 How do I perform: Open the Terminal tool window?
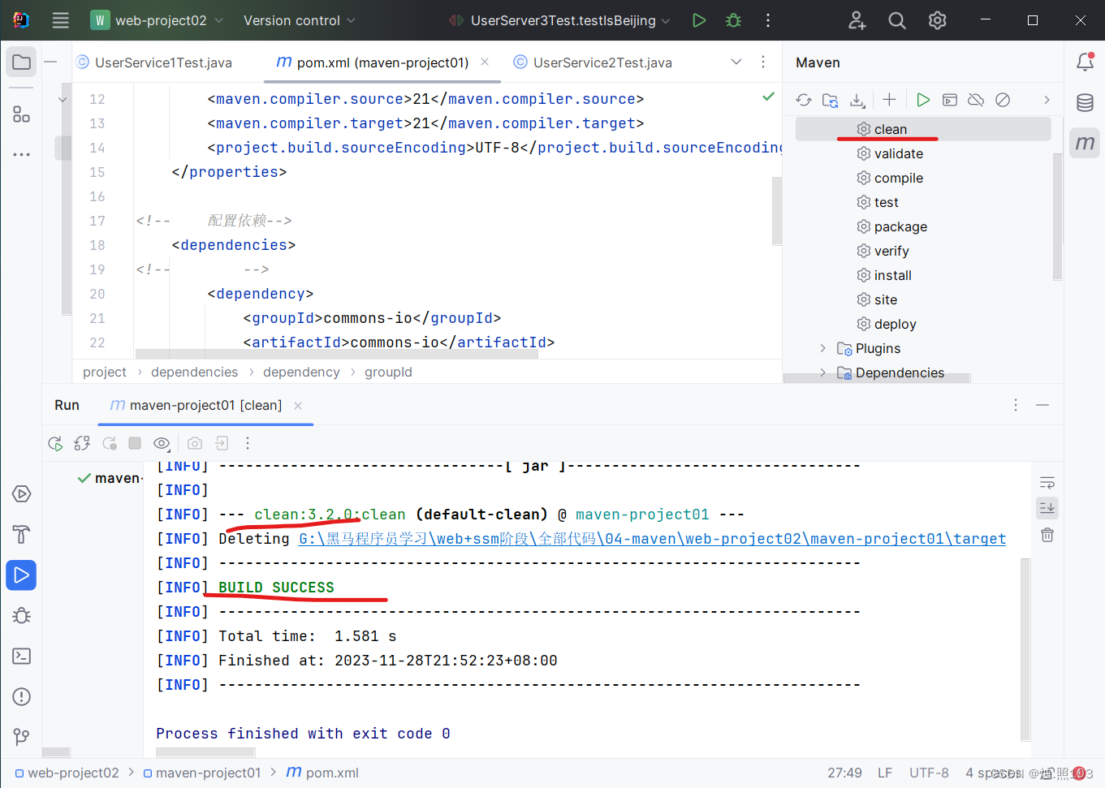(x=21, y=656)
